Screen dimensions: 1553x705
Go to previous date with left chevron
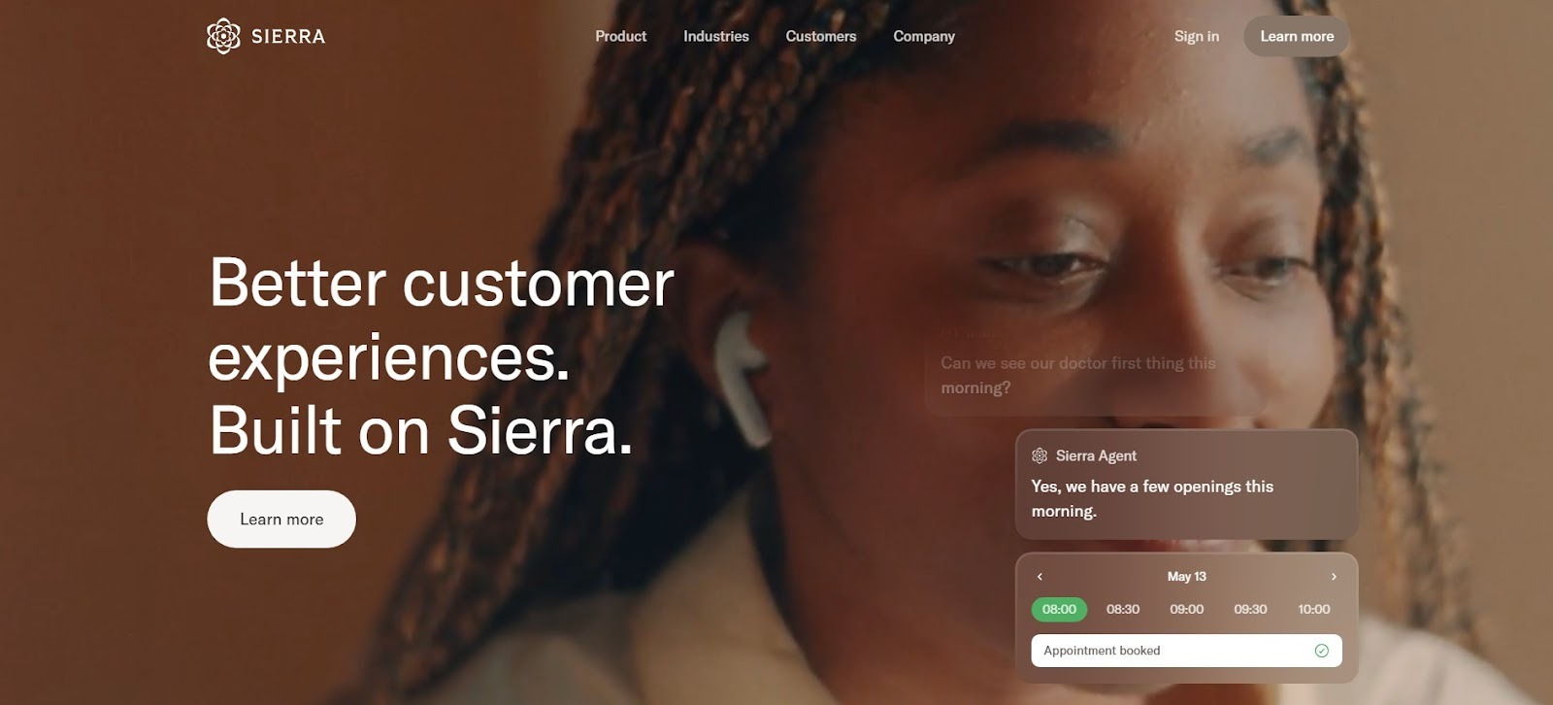1040,577
